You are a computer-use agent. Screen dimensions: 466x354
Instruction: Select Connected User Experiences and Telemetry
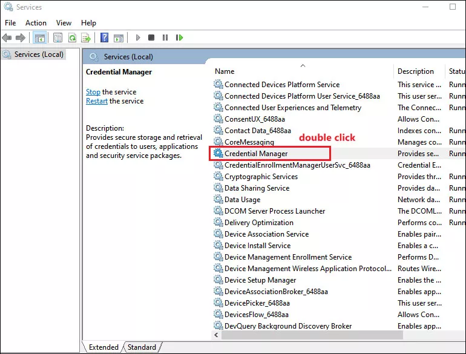pyautogui.click(x=293, y=108)
